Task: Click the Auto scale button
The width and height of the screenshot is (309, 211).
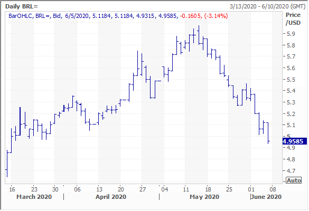Action: (294, 180)
